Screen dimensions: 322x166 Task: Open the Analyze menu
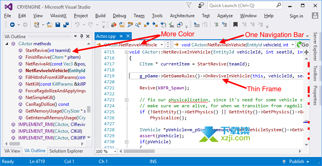point(225,16)
